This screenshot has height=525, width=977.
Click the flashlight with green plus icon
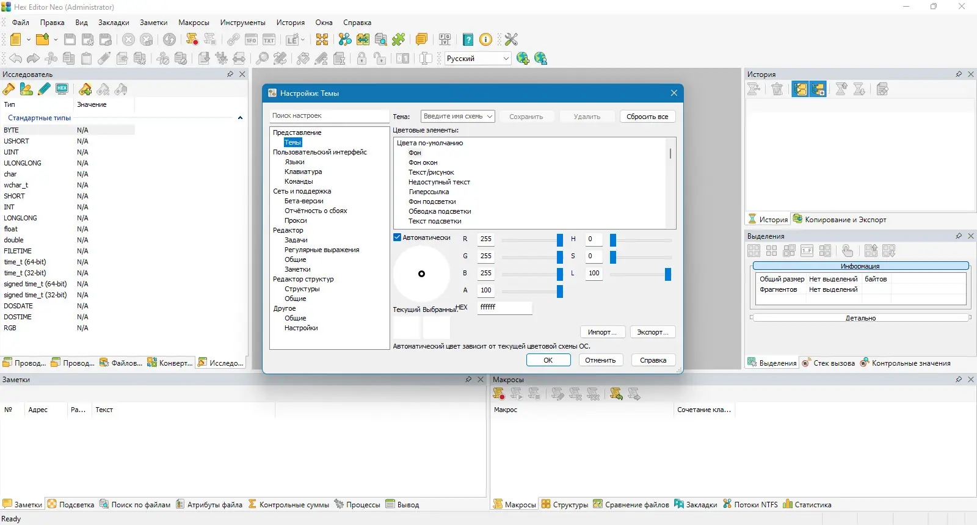[85, 89]
